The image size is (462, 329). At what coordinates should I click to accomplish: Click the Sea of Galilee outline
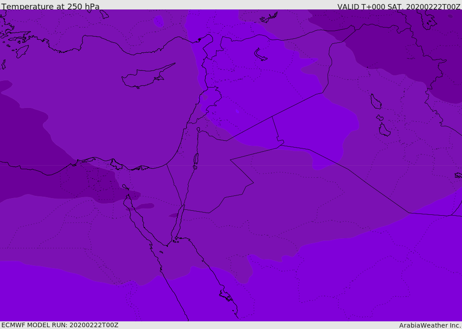198,130
